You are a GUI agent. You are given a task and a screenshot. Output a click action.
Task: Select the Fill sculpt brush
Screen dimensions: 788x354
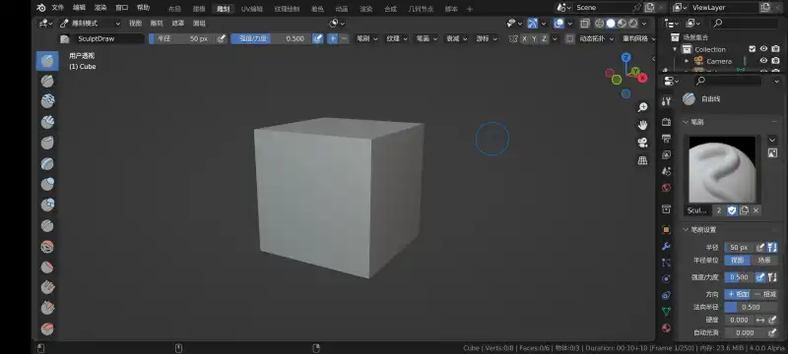click(x=47, y=287)
